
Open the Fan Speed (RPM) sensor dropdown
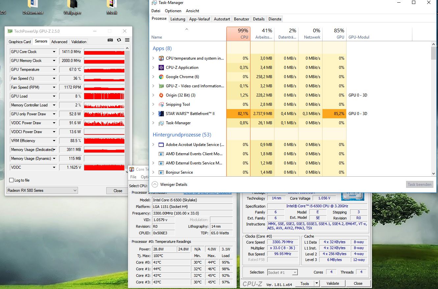(54, 87)
